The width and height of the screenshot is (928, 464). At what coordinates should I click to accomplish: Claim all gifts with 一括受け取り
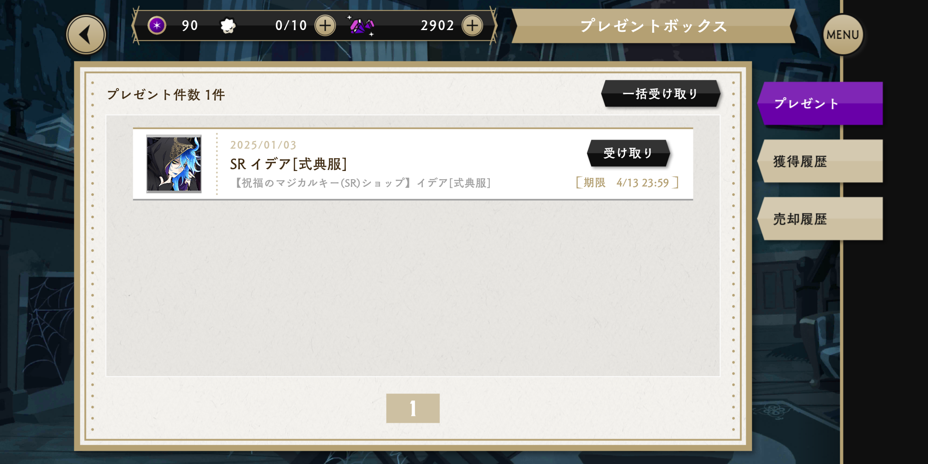[x=660, y=94]
